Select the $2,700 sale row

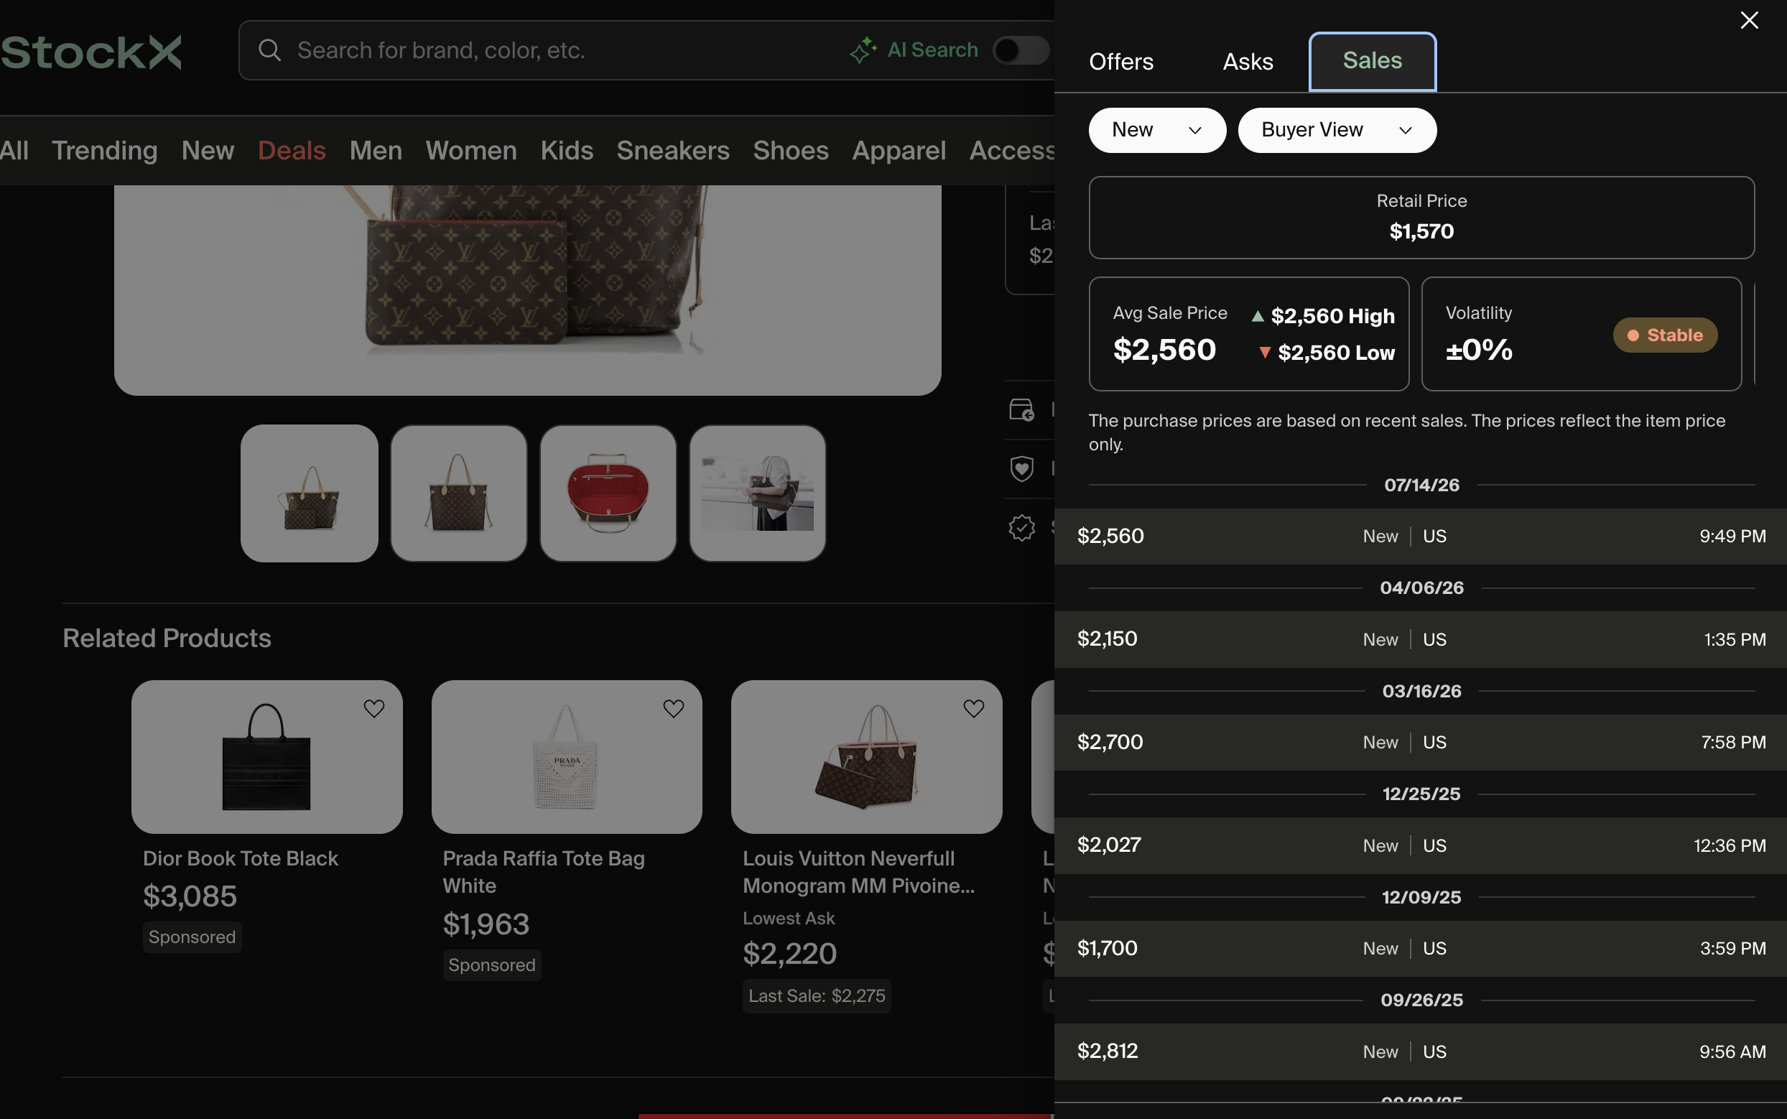[1421, 743]
